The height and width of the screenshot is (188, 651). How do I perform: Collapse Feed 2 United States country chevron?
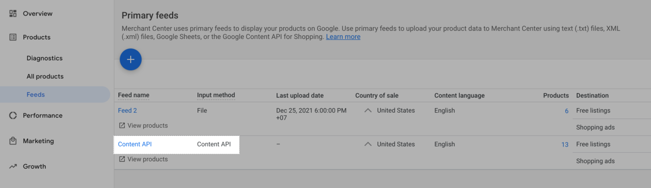[368, 110]
